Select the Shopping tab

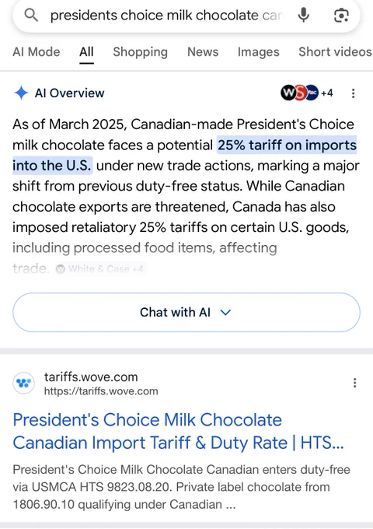140,52
